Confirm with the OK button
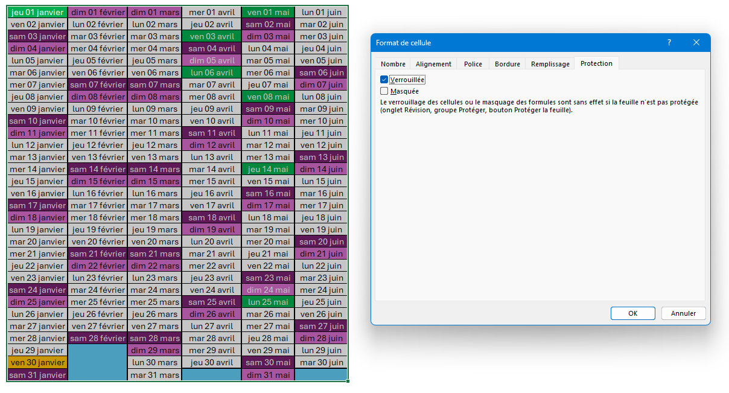The height and width of the screenshot is (393, 729). (632, 313)
